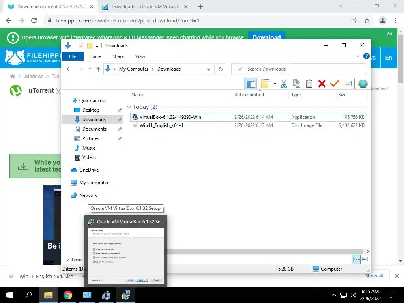Select VirtualBox-6.1.32-149290-Win file

[248, 117]
